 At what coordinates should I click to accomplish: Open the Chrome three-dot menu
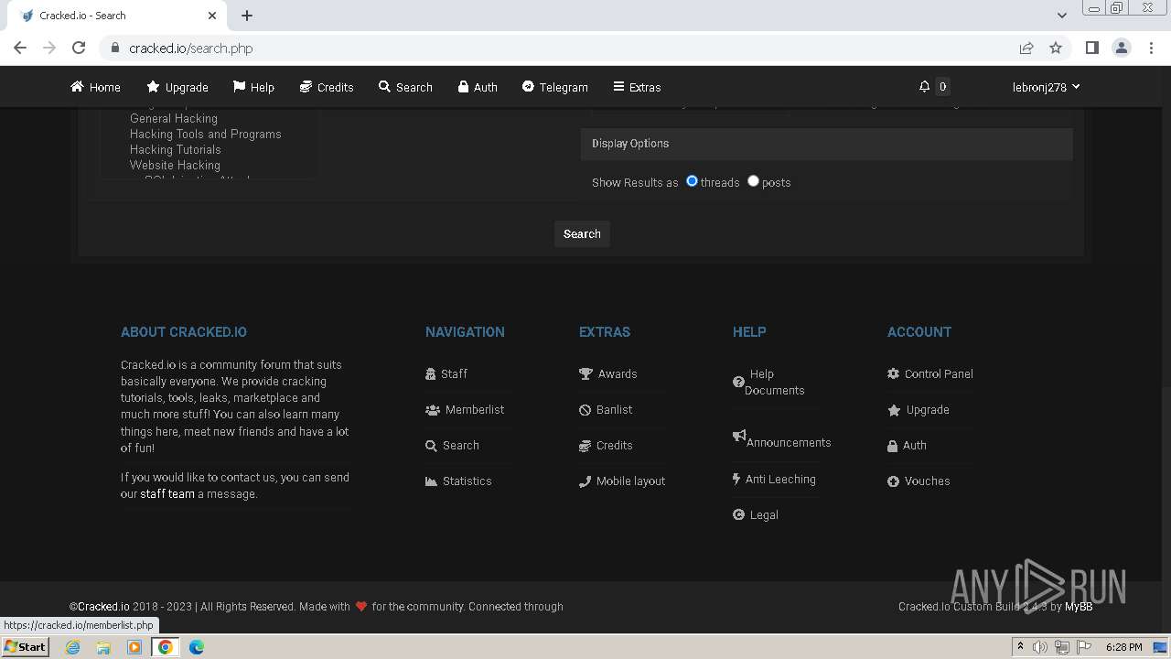1151,48
